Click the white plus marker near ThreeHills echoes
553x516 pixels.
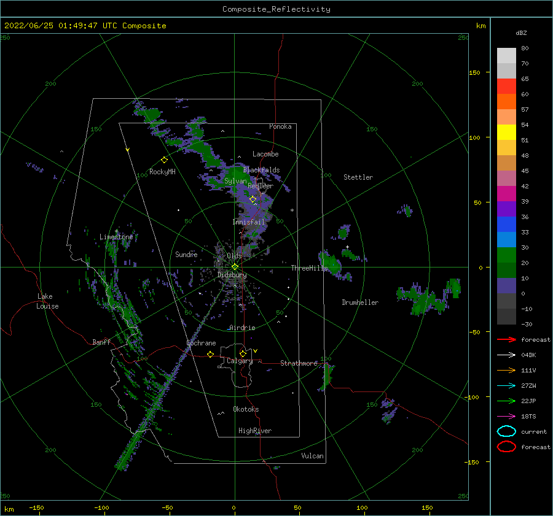pos(347,247)
